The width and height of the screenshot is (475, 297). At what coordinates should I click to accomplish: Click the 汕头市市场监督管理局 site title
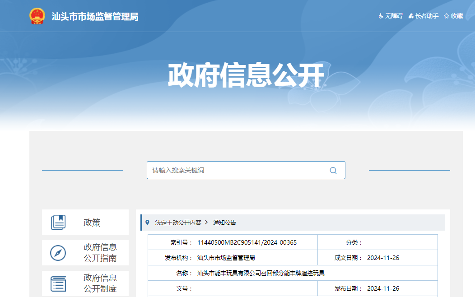95,17
